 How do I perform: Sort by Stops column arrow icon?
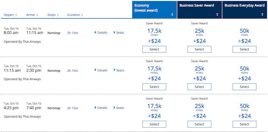tap(58, 15)
